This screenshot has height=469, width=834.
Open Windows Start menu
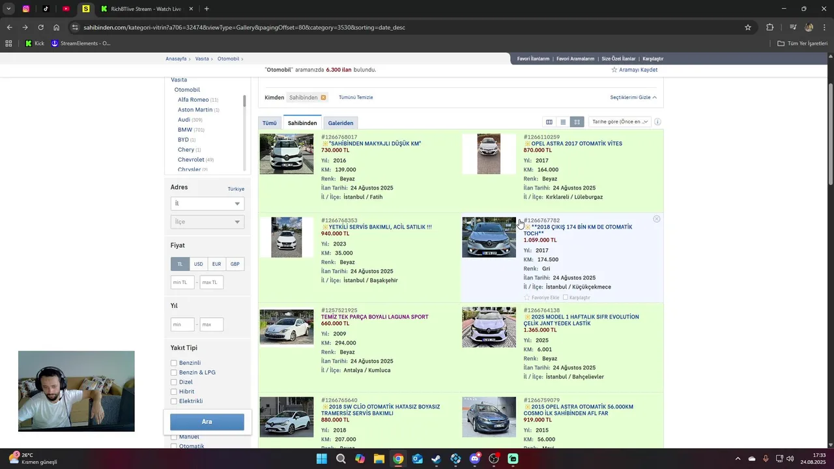321,459
